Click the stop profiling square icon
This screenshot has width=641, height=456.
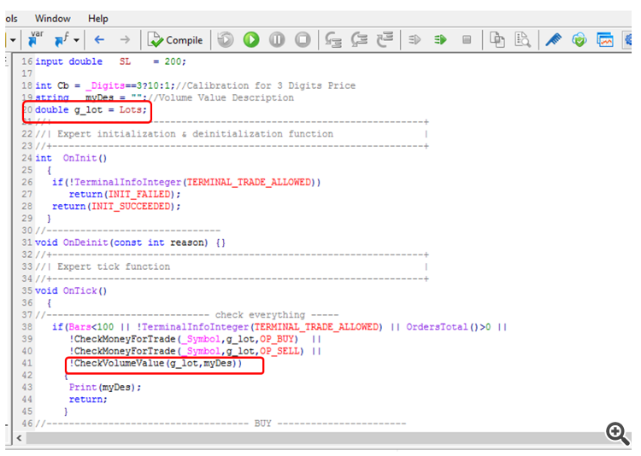click(x=467, y=39)
